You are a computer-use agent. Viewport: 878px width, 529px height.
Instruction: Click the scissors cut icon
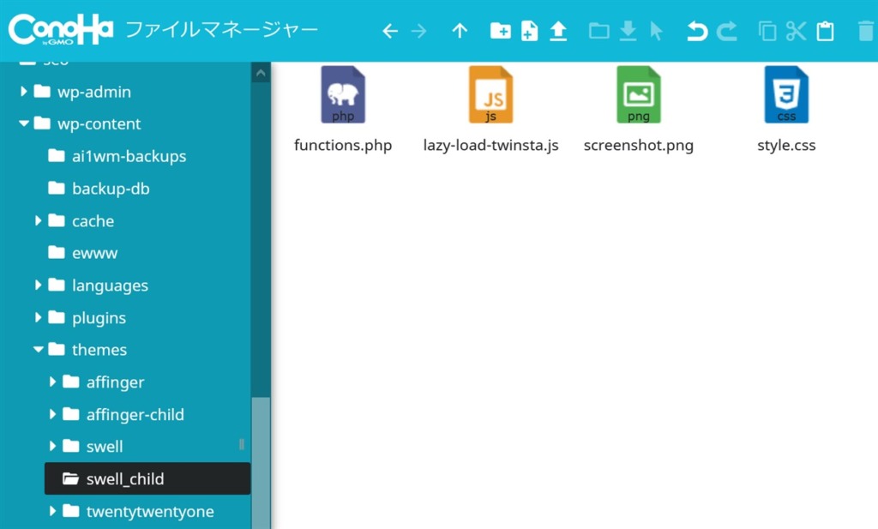[796, 31]
